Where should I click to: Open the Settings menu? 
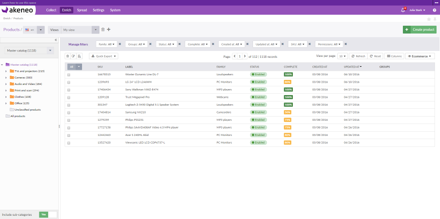98,10
